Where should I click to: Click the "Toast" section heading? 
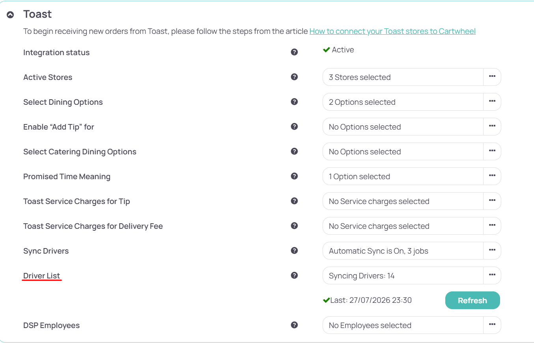37,14
